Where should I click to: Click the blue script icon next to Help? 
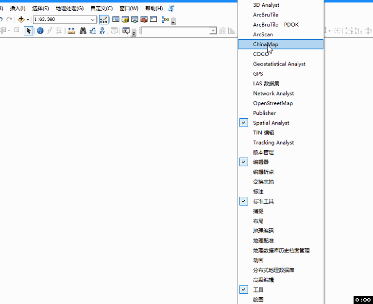(x=171, y=8)
